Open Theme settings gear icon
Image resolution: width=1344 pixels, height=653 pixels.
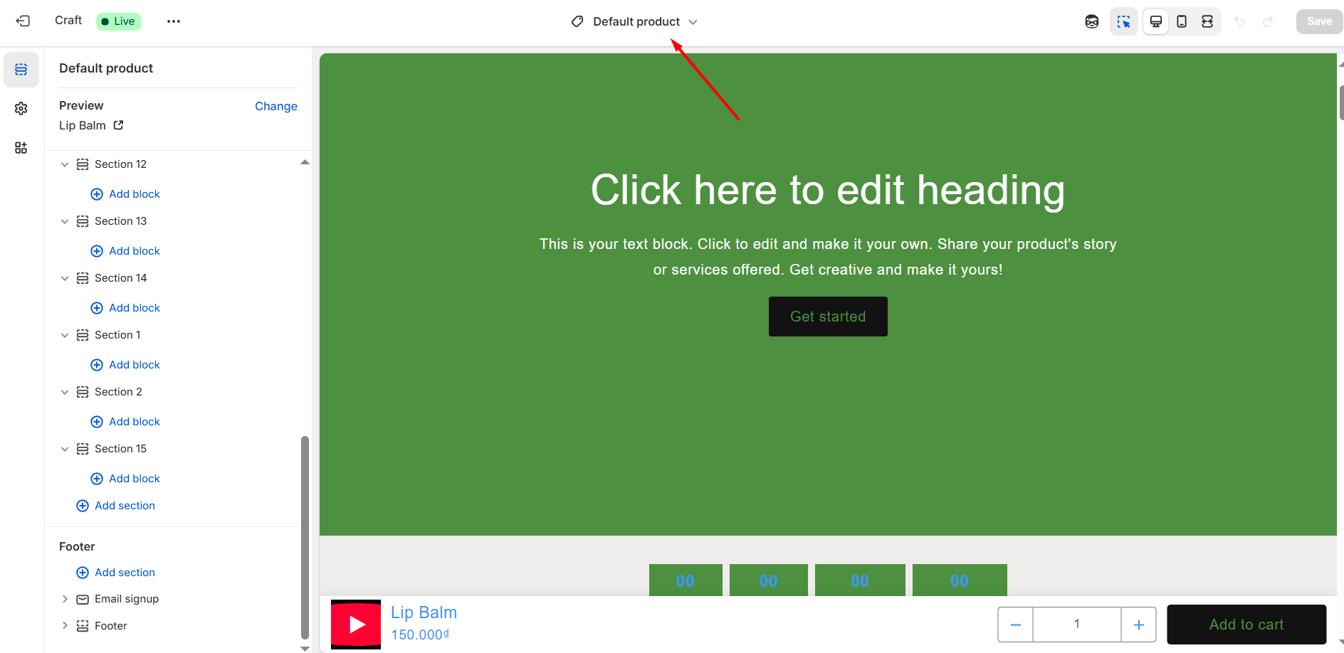click(21, 109)
